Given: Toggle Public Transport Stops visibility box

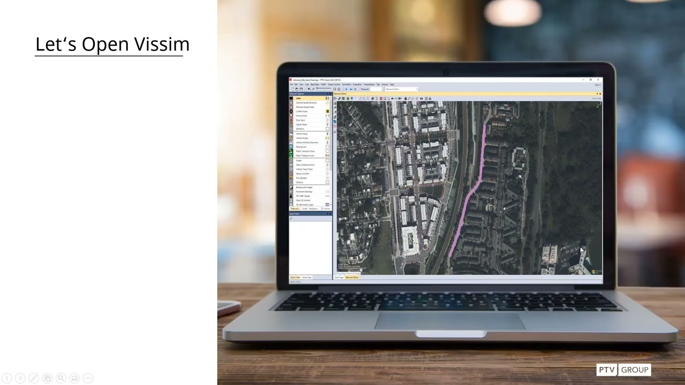Looking at the screenshot, I should [x=328, y=151].
